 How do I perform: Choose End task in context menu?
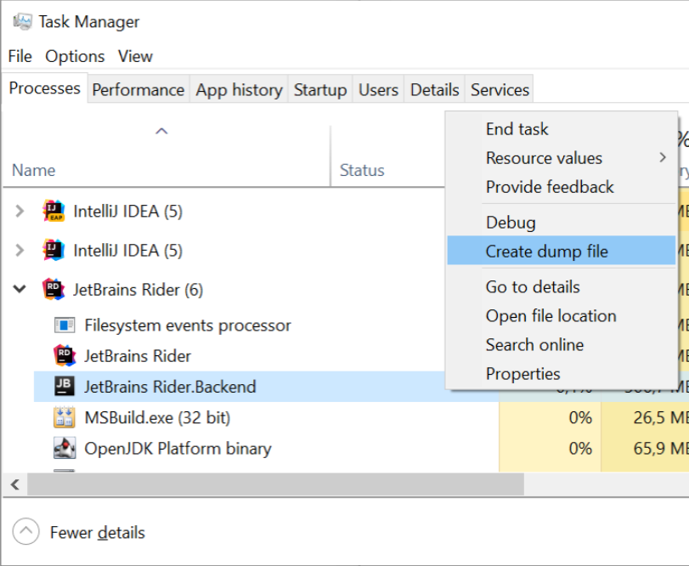[561, 129]
